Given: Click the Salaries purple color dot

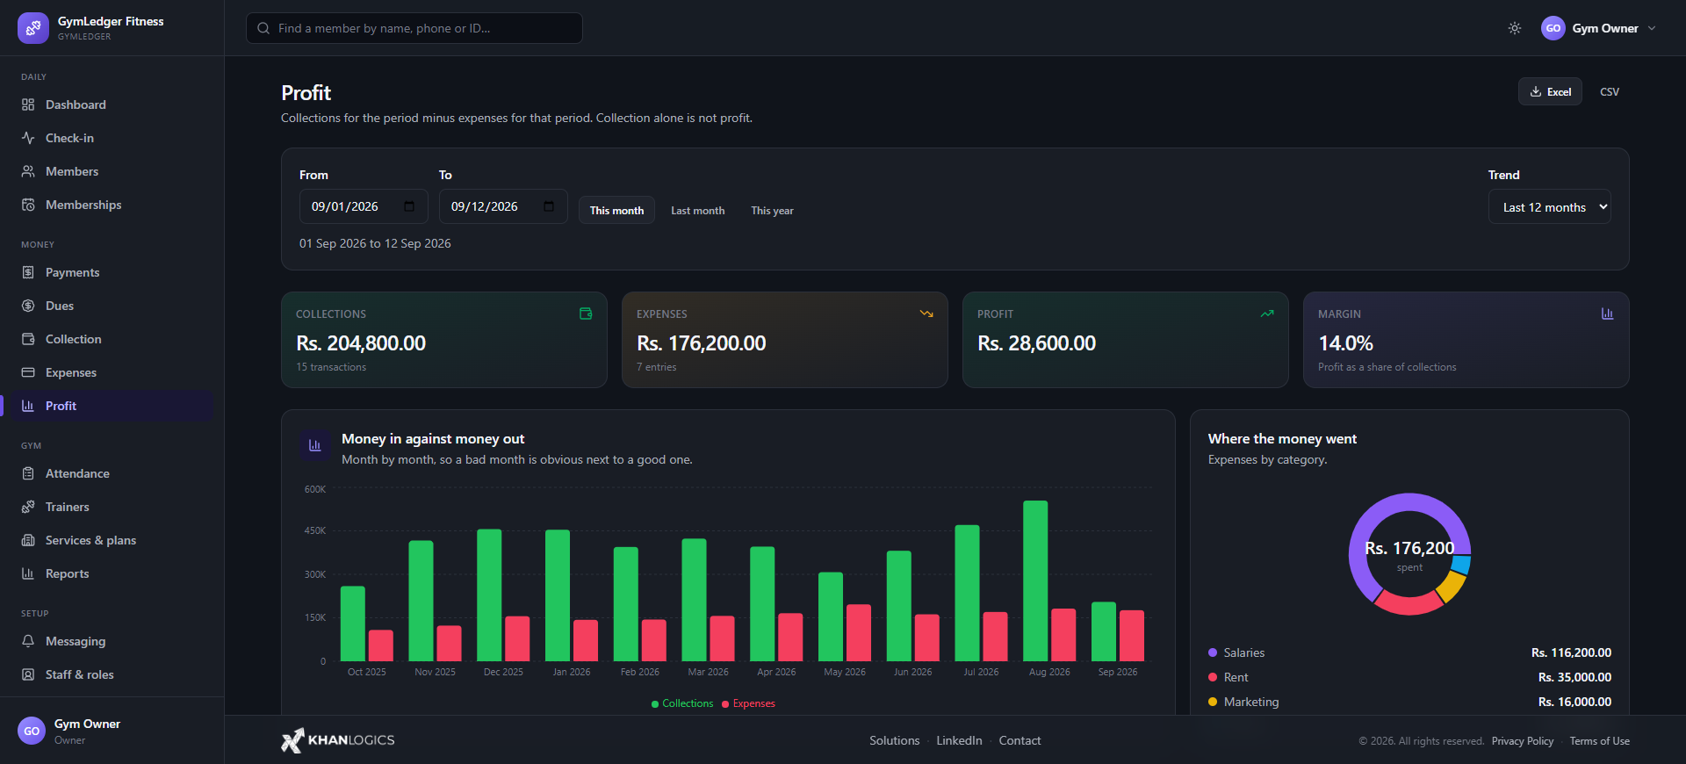Looking at the screenshot, I should point(1213,652).
